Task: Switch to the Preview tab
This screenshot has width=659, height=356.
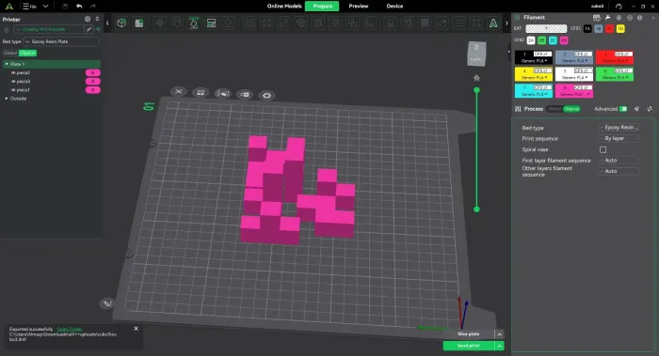Action: click(359, 7)
